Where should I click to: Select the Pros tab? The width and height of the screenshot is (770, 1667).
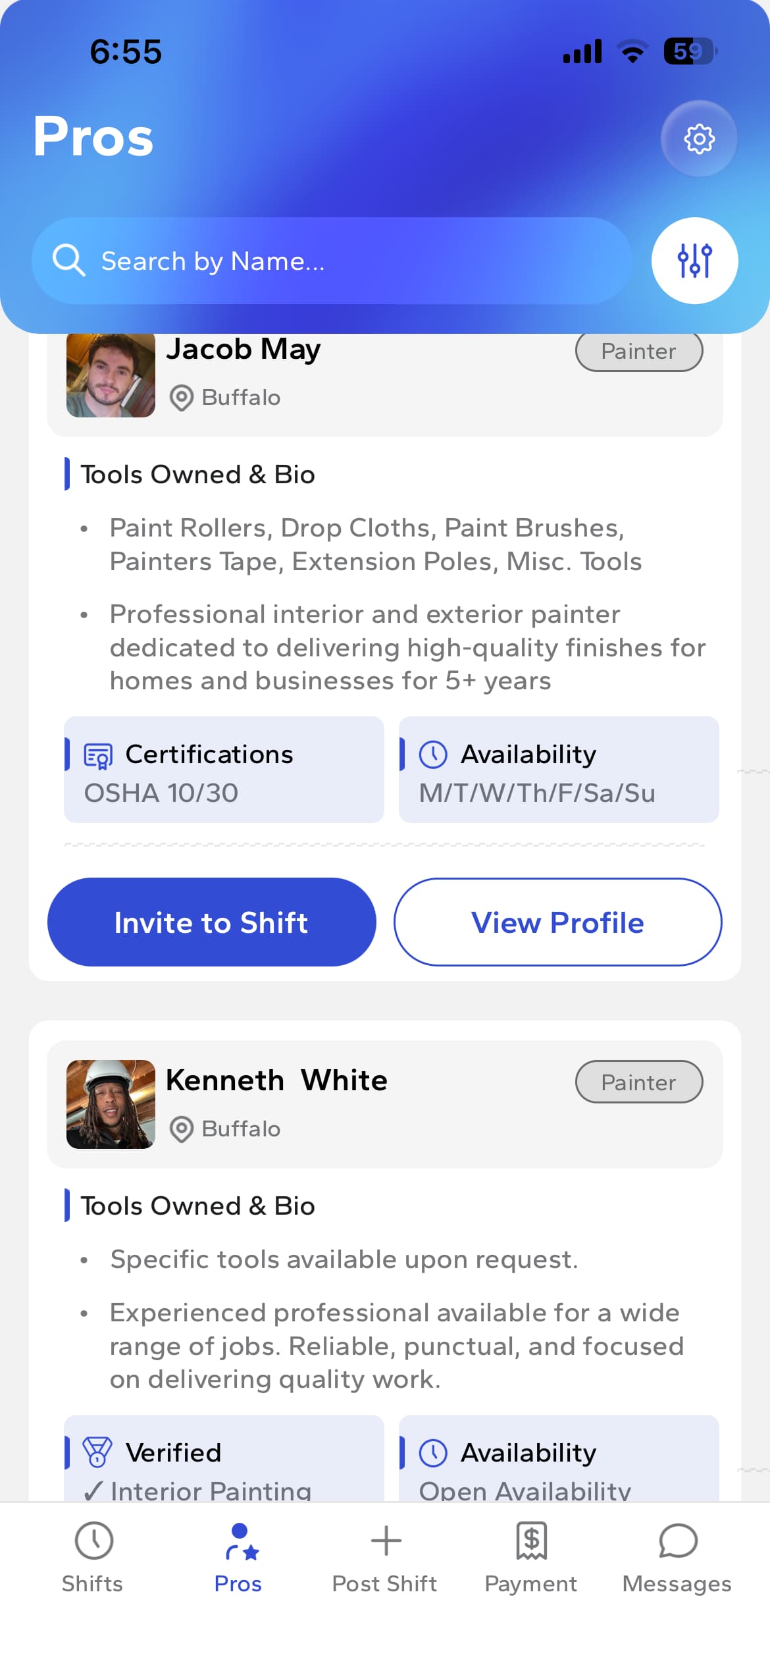[238, 1557]
